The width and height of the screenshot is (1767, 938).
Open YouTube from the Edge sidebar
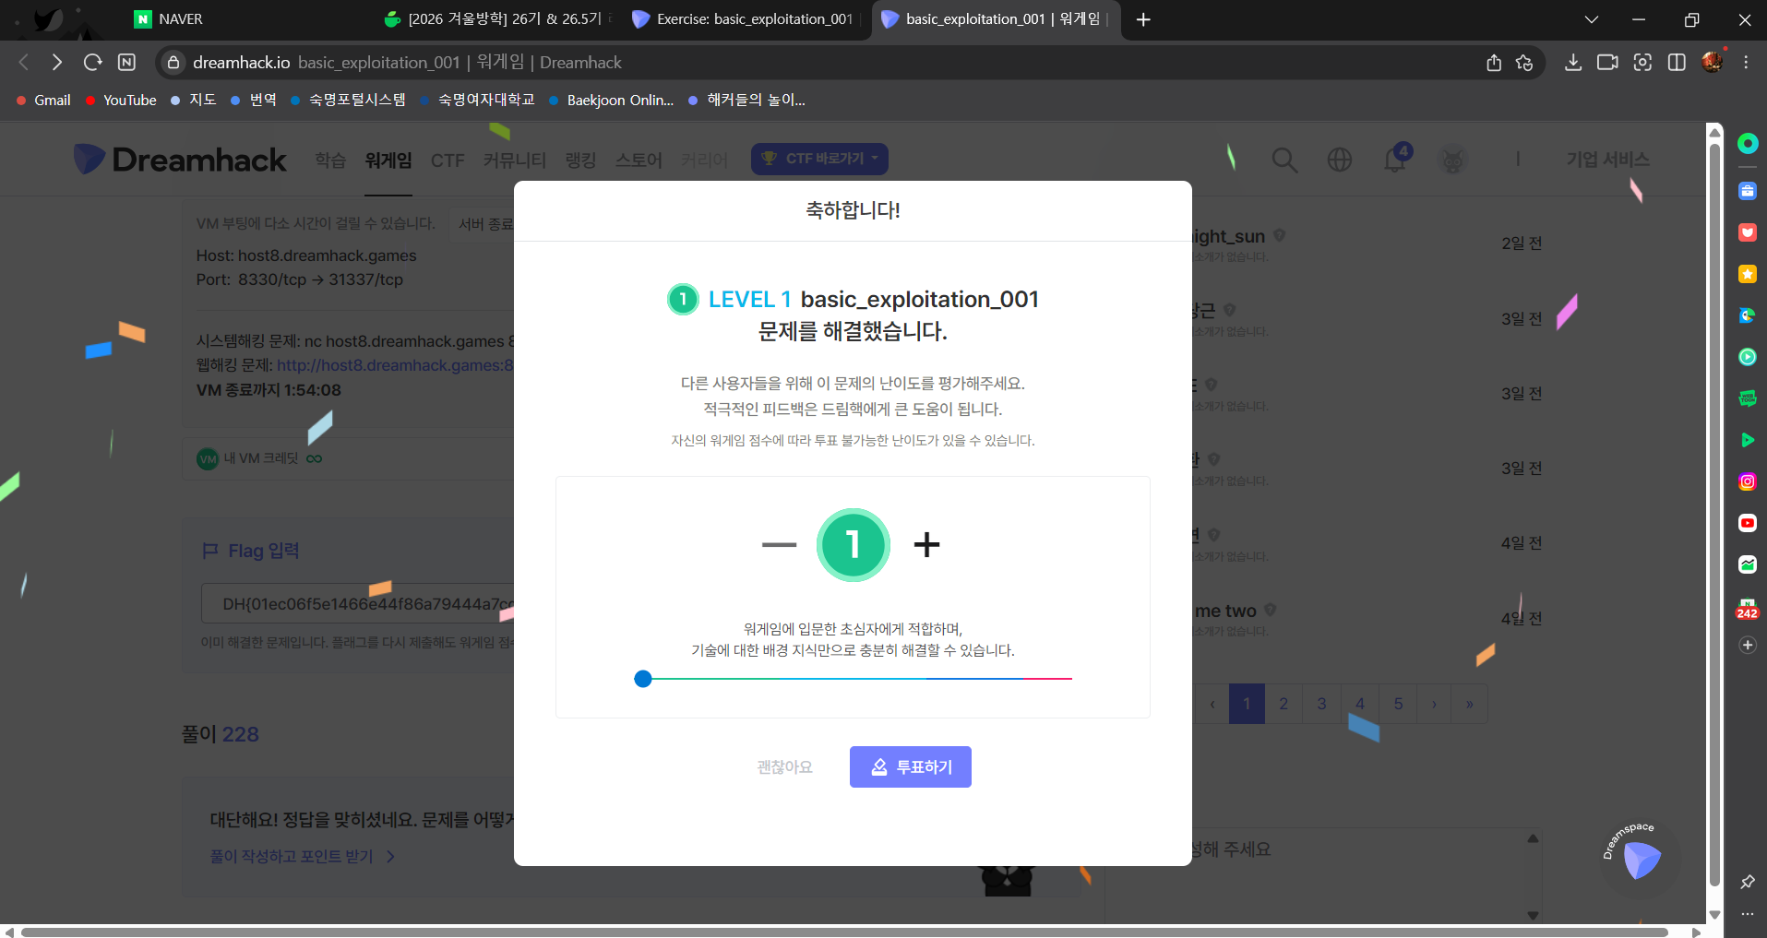[x=1746, y=523]
